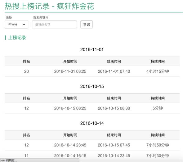Select the 2016-10-15 date heading
Image resolution: width=183 pixels, height=162 pixels.
pyautogui.click(x=92, y=86)
